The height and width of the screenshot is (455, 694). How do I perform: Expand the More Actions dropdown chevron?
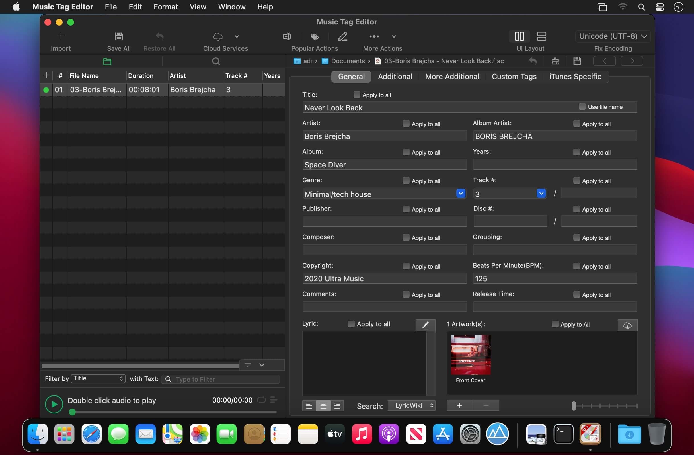click(394, 36)
